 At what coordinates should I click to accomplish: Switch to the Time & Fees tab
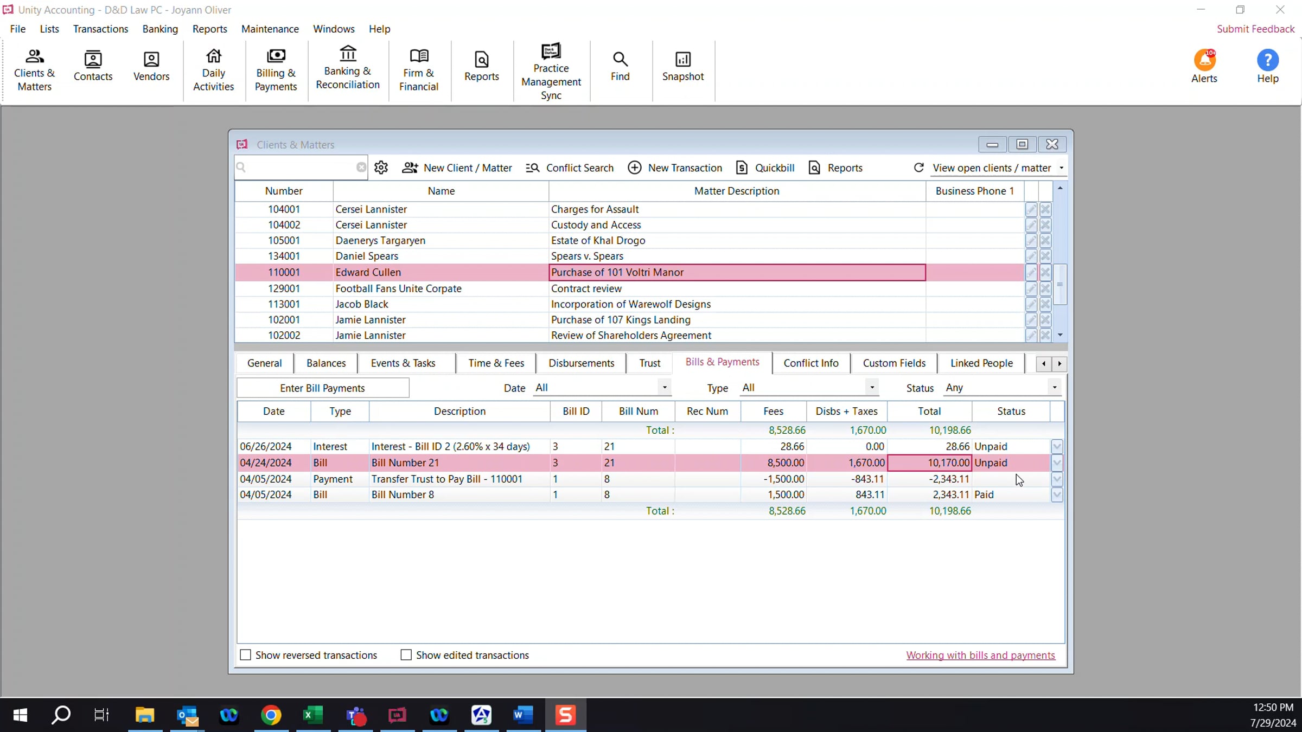(496, 363)
